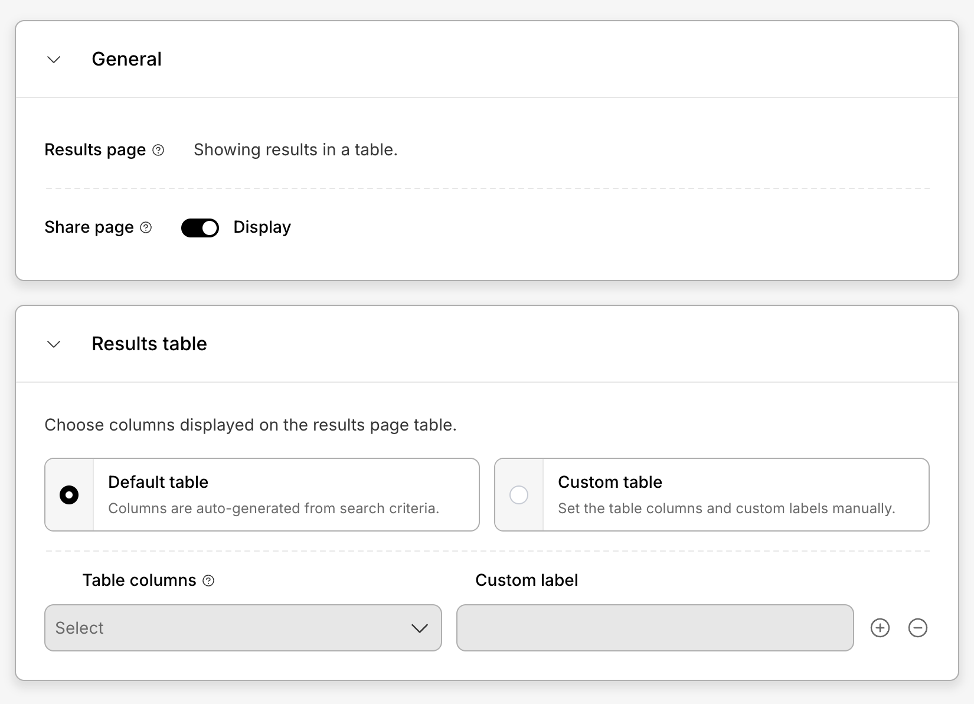Image resolution: width=974 pixels, height=704 pixels.
Task: Add a table column row with plus icon
Action: pos(880,628)
